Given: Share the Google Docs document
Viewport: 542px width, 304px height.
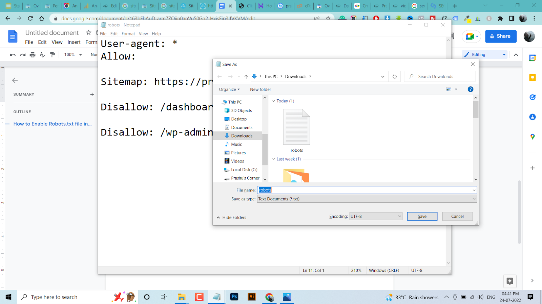Looking at the screenshot, I should coord(501,36).
